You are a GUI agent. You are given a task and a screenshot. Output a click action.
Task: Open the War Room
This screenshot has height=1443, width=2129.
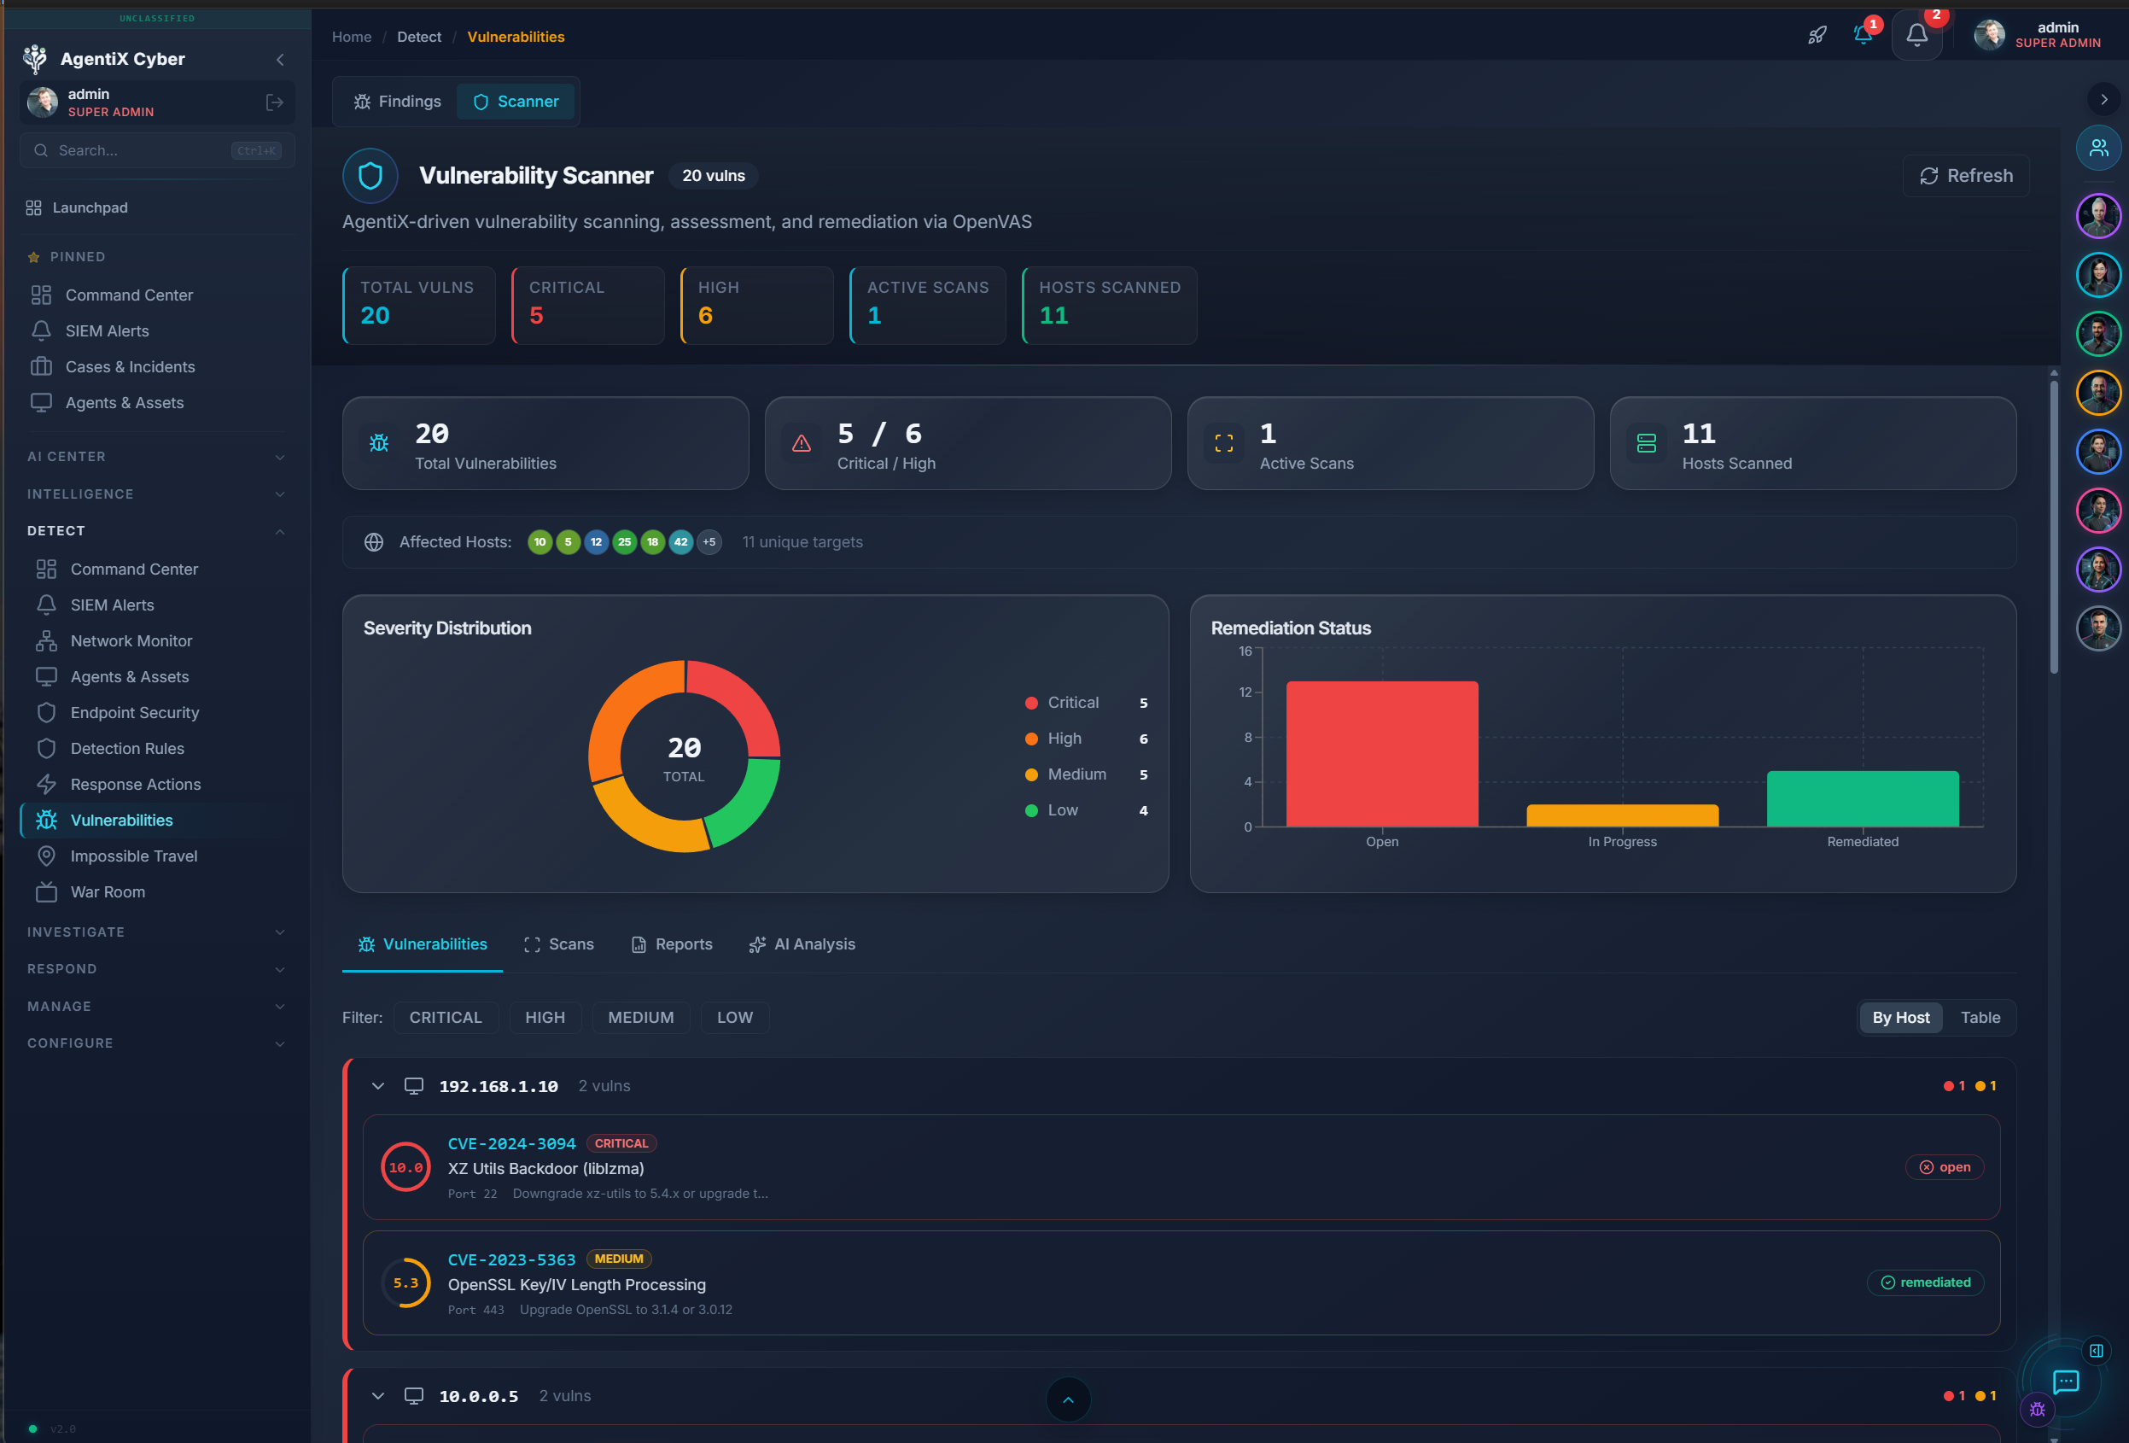click(103, 891)
